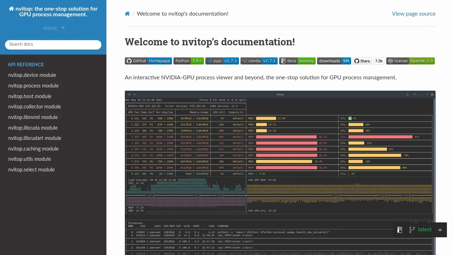Click the downloads 9M badge

(334, 61)
